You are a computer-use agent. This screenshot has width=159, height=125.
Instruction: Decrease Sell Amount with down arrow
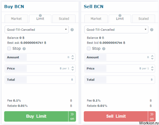[152, 59]
